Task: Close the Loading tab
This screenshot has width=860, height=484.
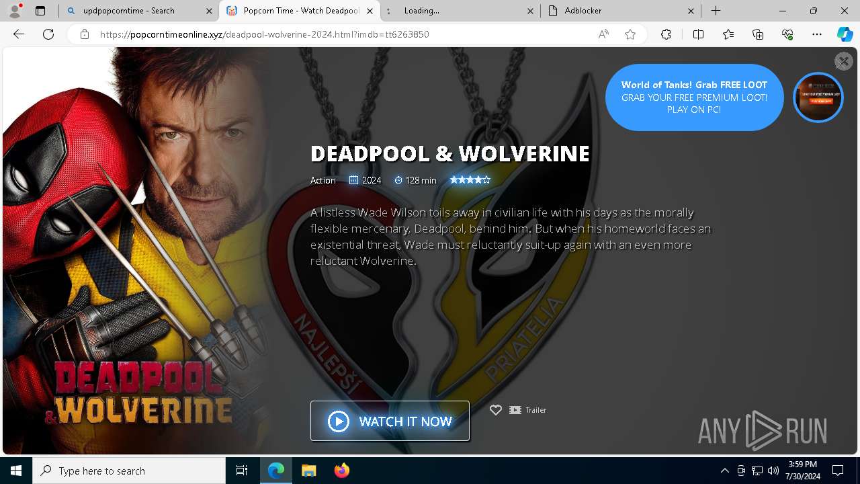Action: click(530, 11)
